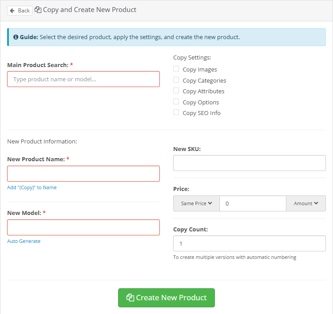Screen dimensions: 333x314
Task: Click the Auto Generate model link
Action: 24,241
